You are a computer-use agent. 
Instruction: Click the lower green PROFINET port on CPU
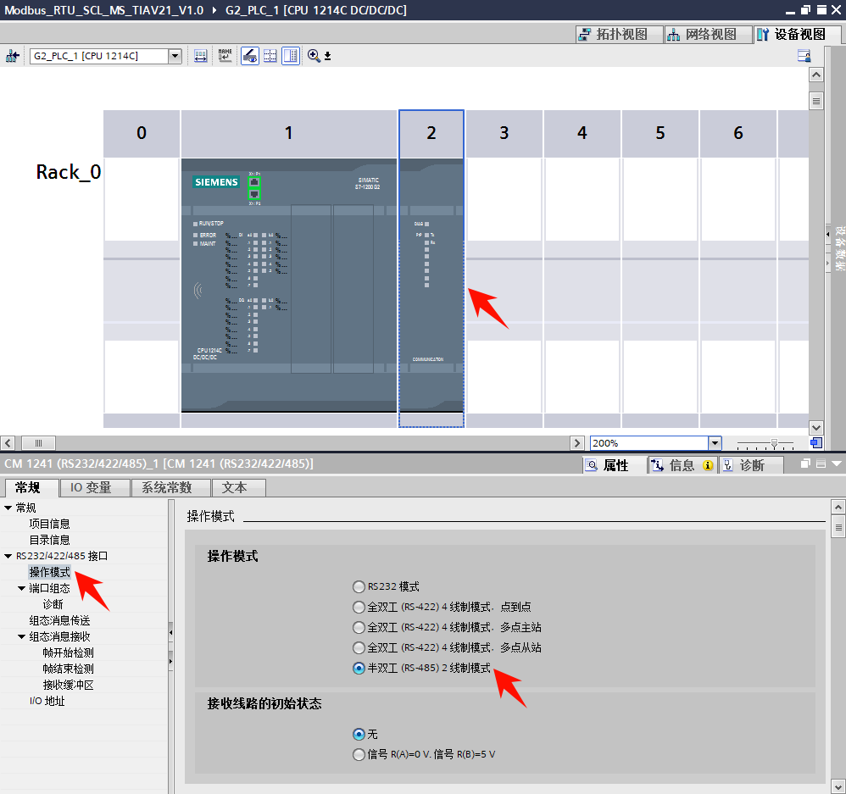tap(254, 194)
